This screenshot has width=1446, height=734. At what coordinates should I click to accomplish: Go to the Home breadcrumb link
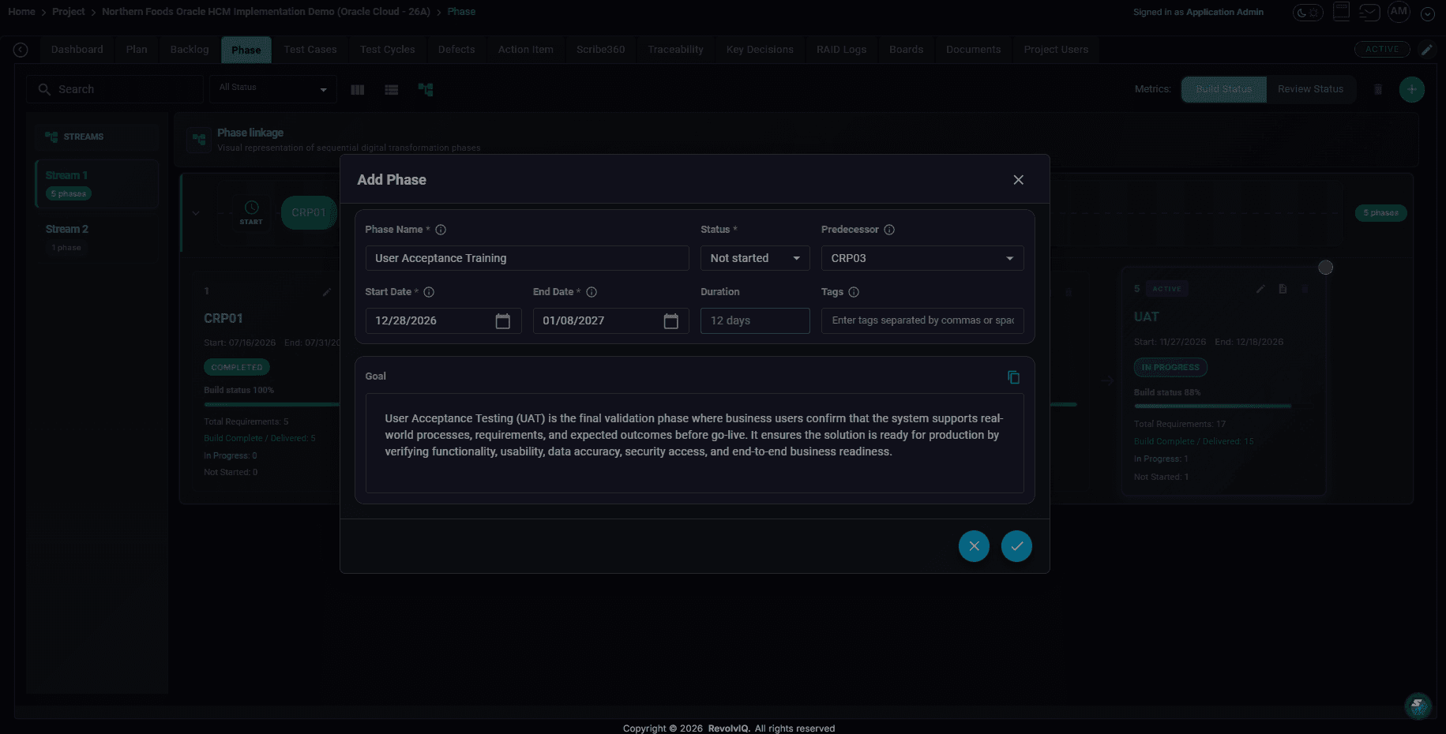[21, 12]
